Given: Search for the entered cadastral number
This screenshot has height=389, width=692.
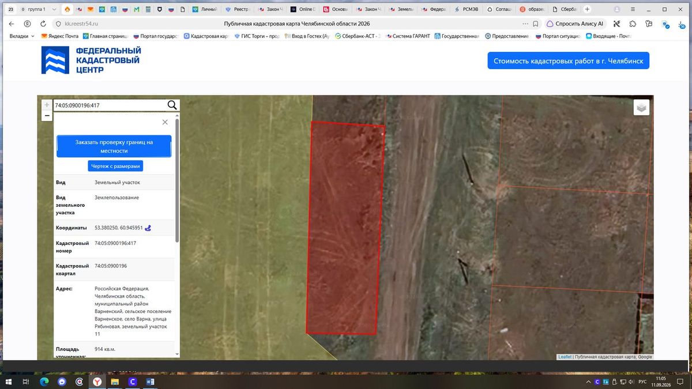Looking at the screenshot, I should pyautogui.click(x=172, y=105).
